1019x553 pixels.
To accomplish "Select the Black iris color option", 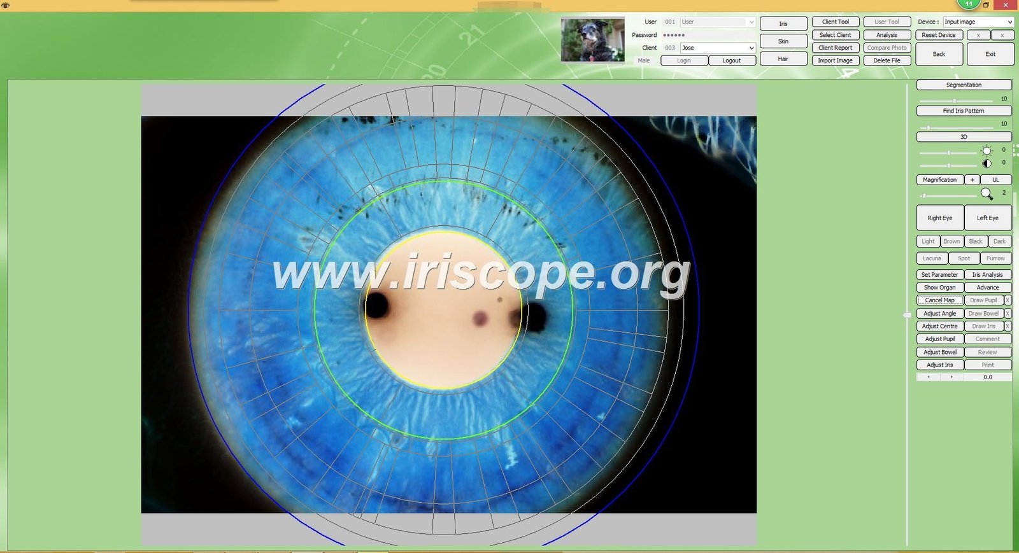I will tap(976, 241).
